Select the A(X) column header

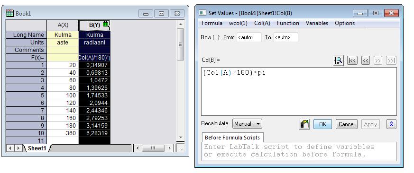pyautogui.click(x=63, y=25)
